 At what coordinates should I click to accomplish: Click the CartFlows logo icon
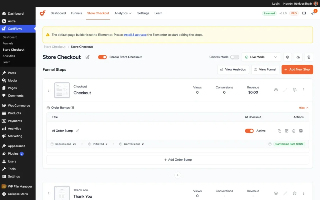pyautogui.click(x=42, y=13)
